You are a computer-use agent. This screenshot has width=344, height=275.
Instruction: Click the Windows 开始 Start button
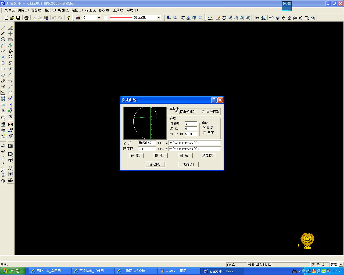click(x=13, y=271)
